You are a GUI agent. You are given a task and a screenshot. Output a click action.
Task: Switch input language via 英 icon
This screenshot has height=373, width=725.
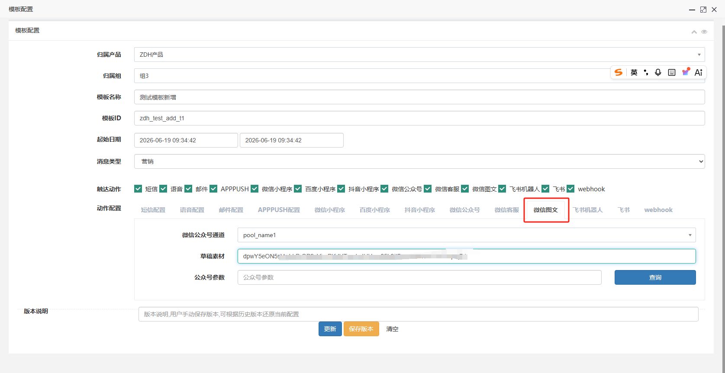point(634,72)
